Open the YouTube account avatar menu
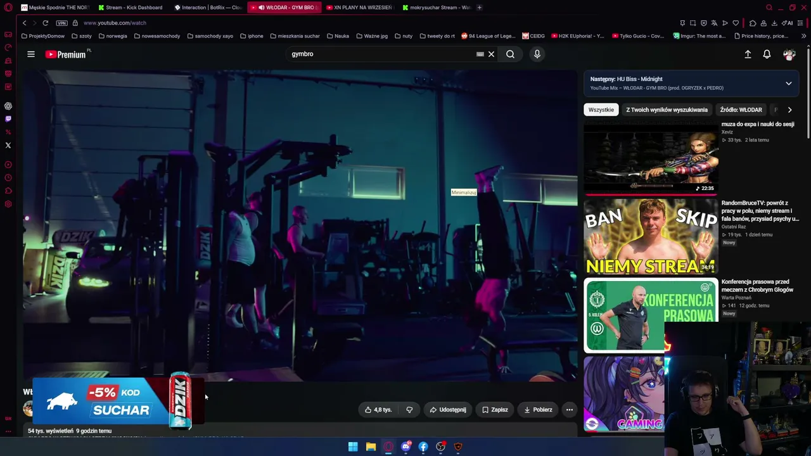Viewport: 811px width, 456px height. (789, 55)
